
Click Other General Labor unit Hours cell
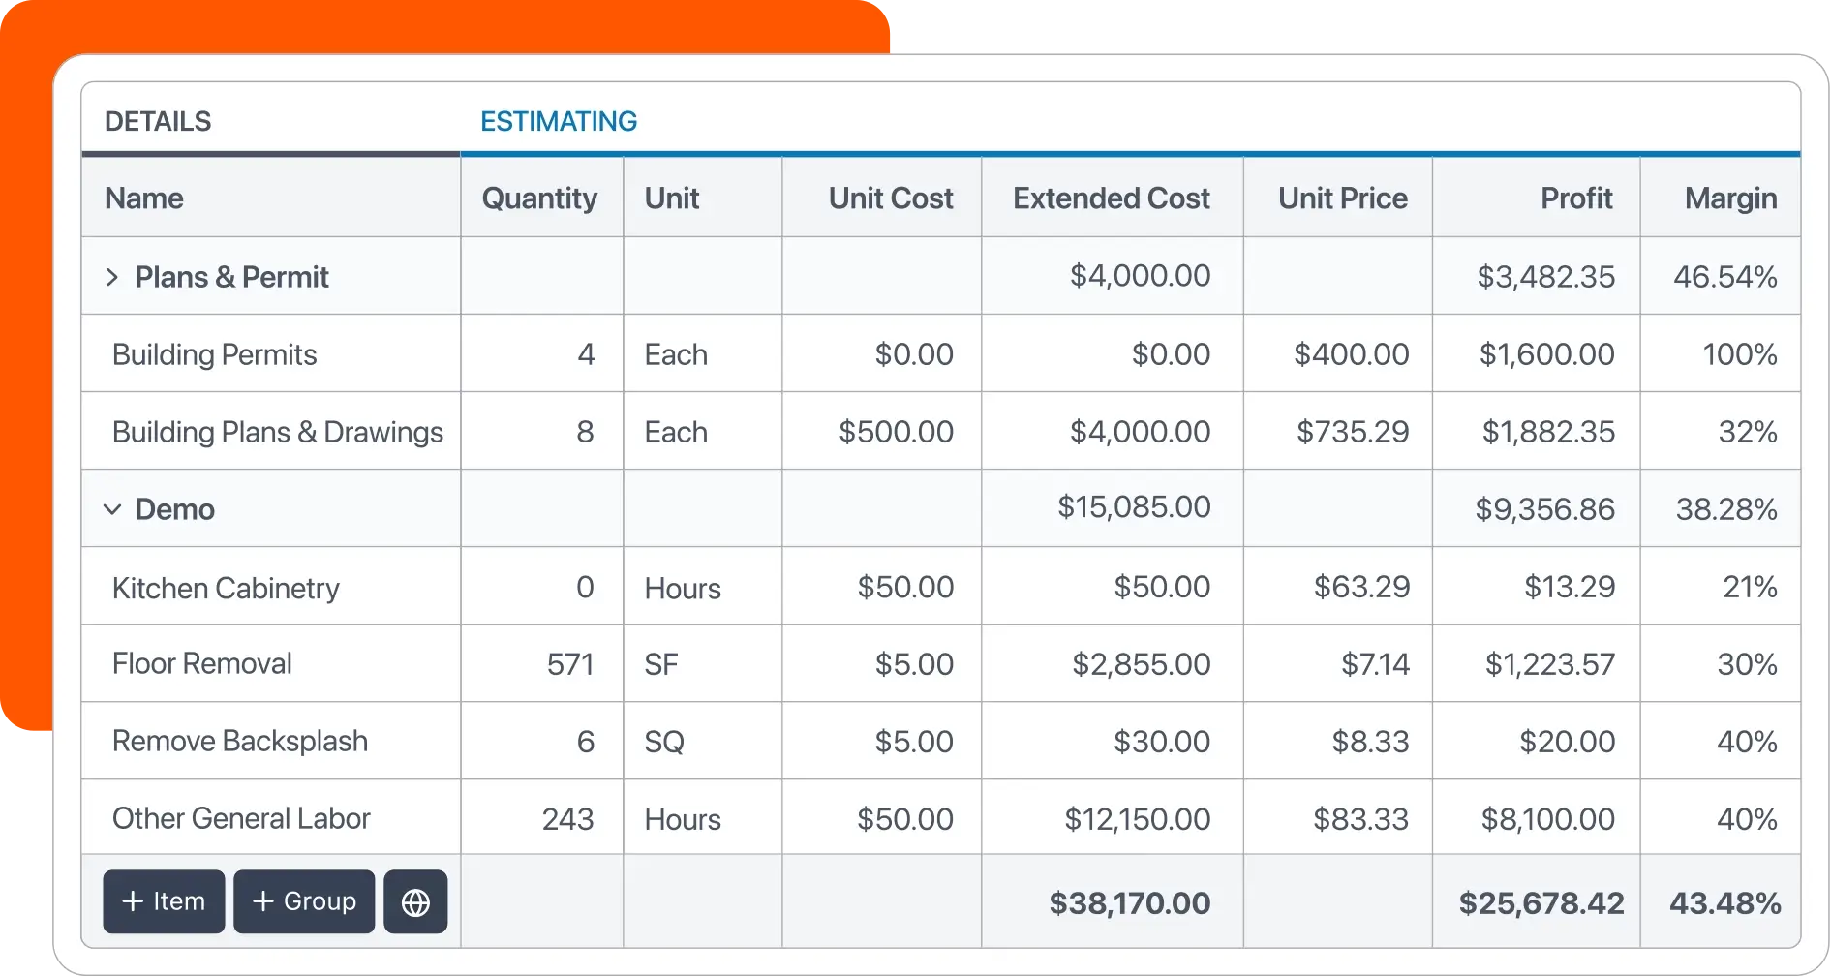[x=683, y=819]
